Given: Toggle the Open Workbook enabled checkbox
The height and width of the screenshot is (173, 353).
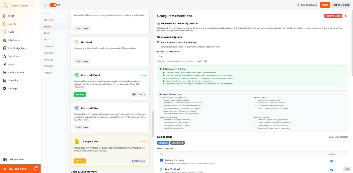Looking at the screenshot, I should click(x=332, y=170).
